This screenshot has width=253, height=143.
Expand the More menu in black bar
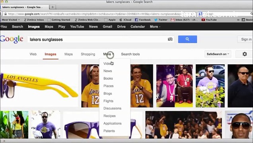[x=155, y=27]
